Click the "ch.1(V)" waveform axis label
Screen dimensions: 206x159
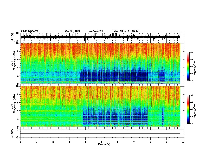(x=12, y=37)
